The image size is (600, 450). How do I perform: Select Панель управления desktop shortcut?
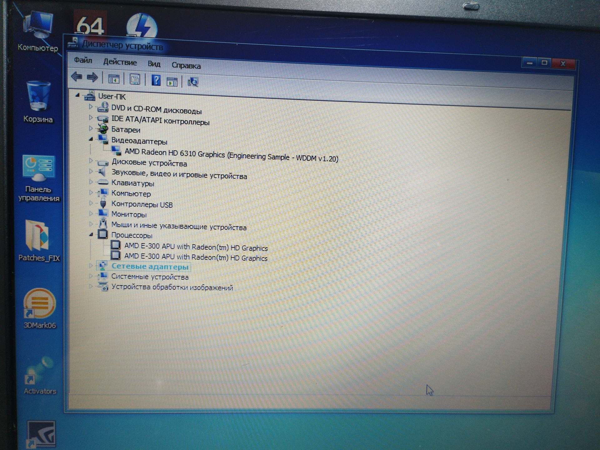[39, 178]
